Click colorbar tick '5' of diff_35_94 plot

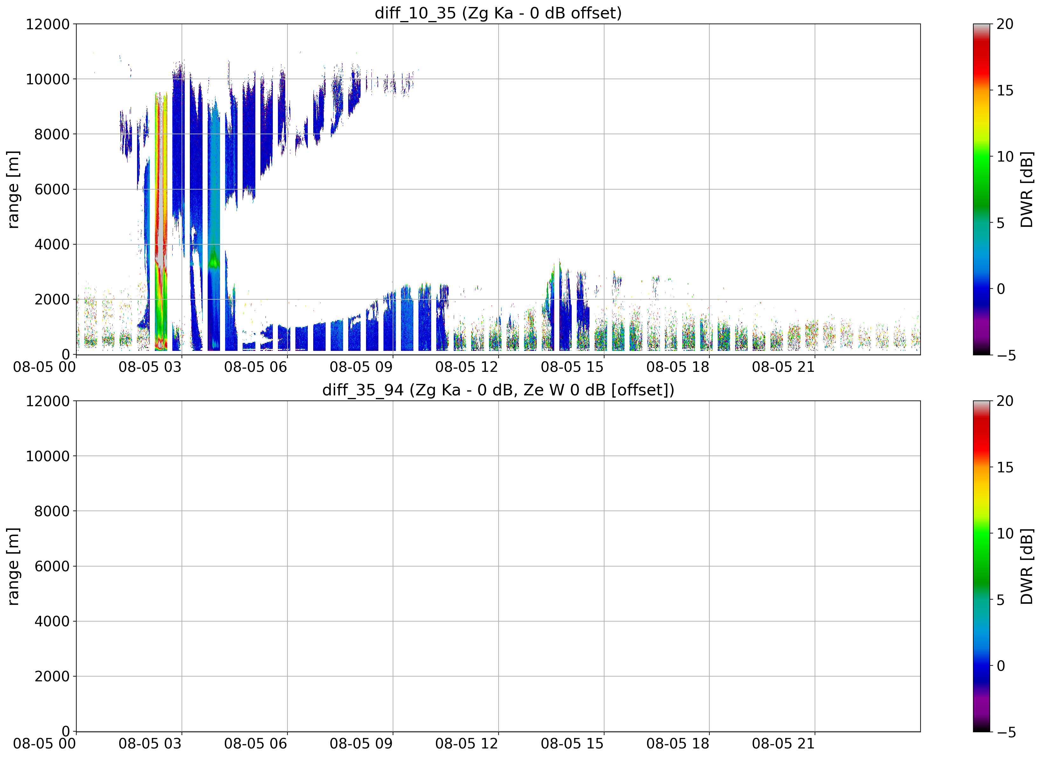1001,600
